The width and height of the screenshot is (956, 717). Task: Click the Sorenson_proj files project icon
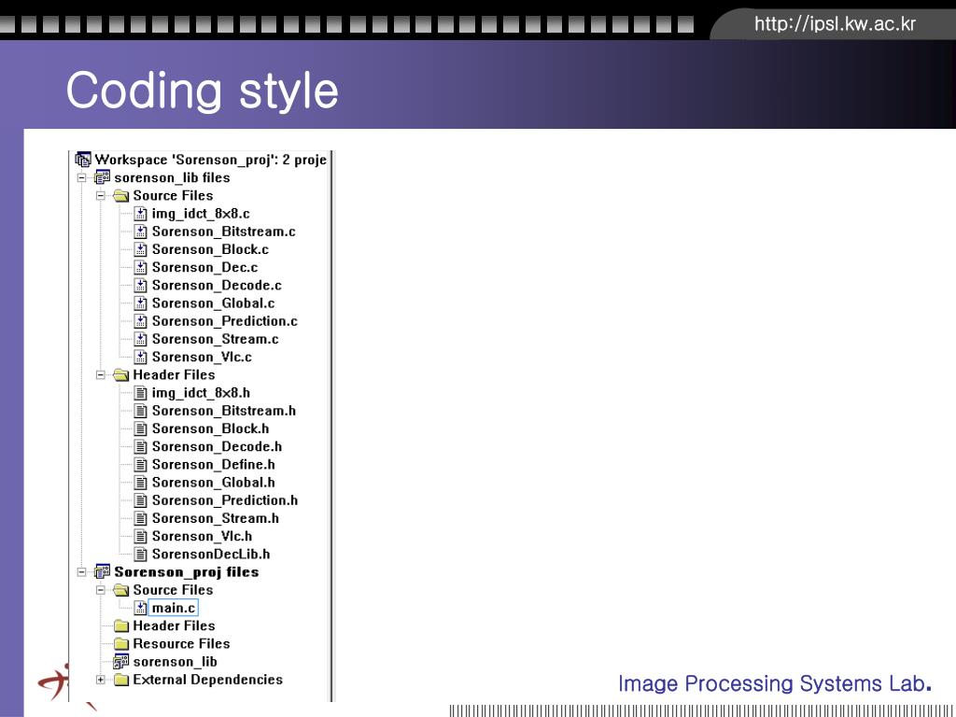coord(102,572)
